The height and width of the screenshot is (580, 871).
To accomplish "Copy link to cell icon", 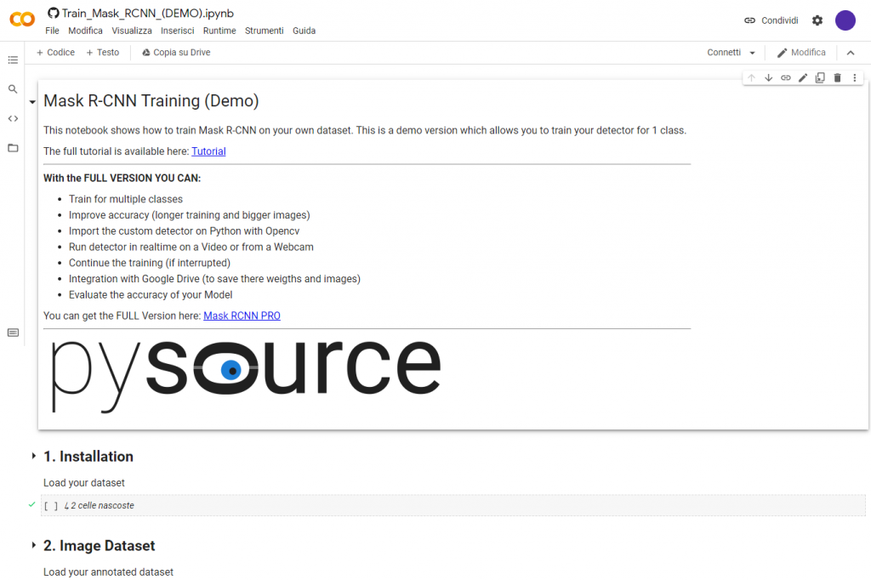I will click(x=786, y=77).
